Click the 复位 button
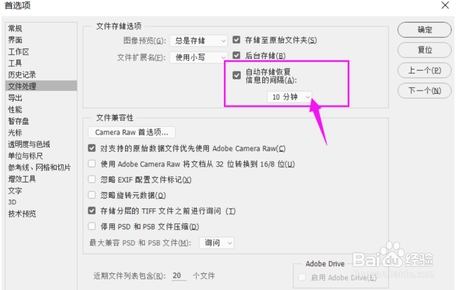 425,50
